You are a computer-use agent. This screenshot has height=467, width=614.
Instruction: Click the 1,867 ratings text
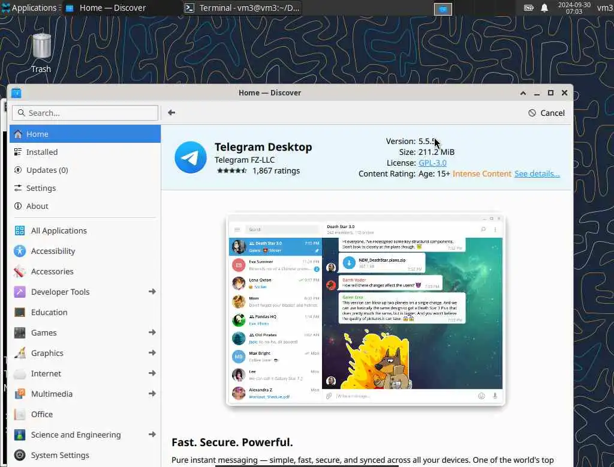[x=276, y=170]
